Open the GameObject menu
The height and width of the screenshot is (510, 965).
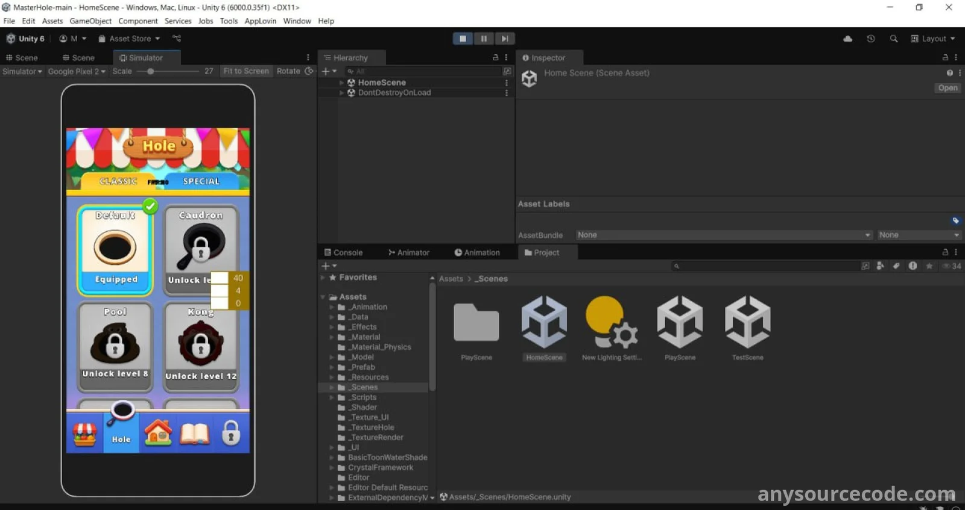(90, 21)
